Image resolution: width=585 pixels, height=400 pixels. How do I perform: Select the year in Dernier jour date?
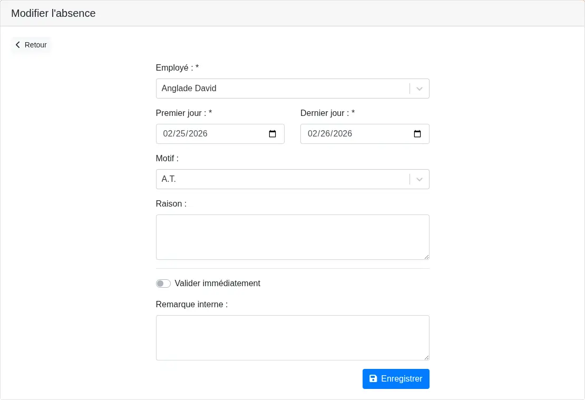343,134
